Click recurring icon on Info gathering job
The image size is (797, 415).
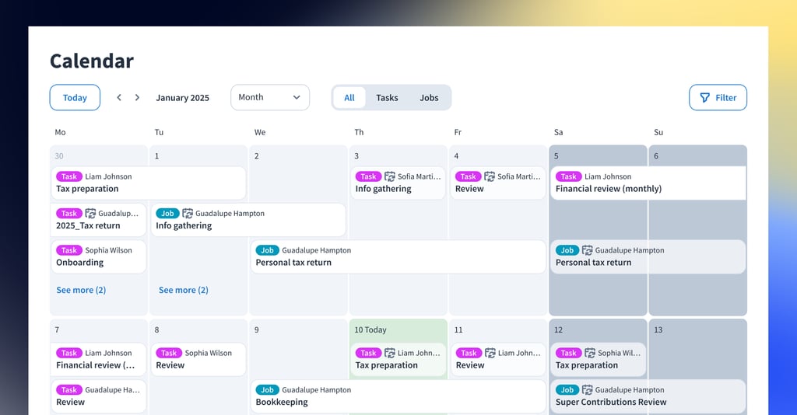coord(188,214)
